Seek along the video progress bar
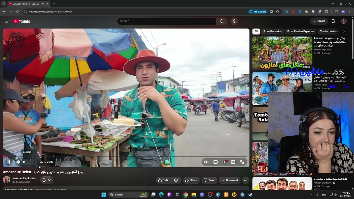 126,156
